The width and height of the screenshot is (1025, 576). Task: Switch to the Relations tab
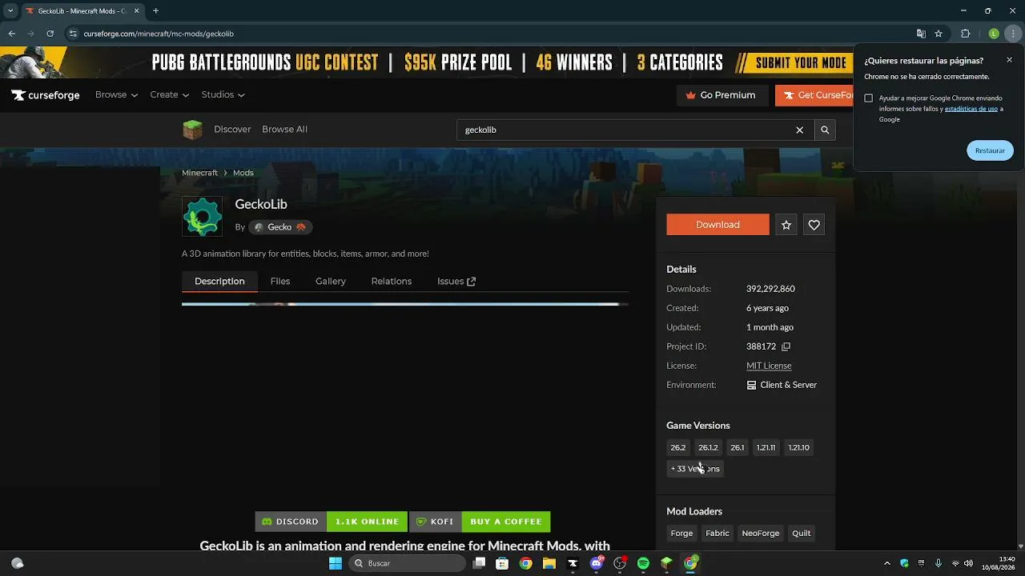(392, 282)
